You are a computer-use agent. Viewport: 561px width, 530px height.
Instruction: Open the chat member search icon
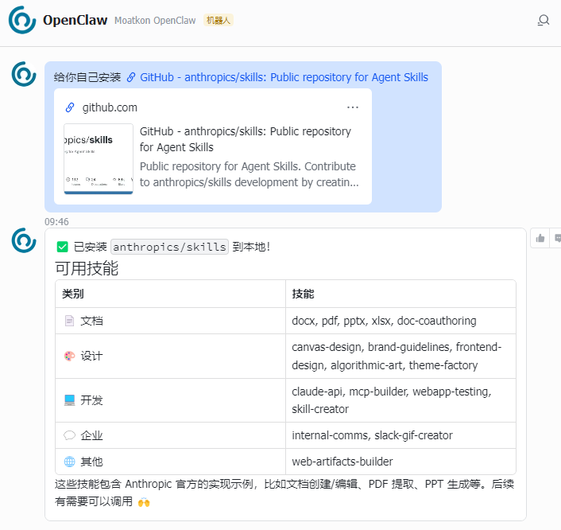click(544, 20)
